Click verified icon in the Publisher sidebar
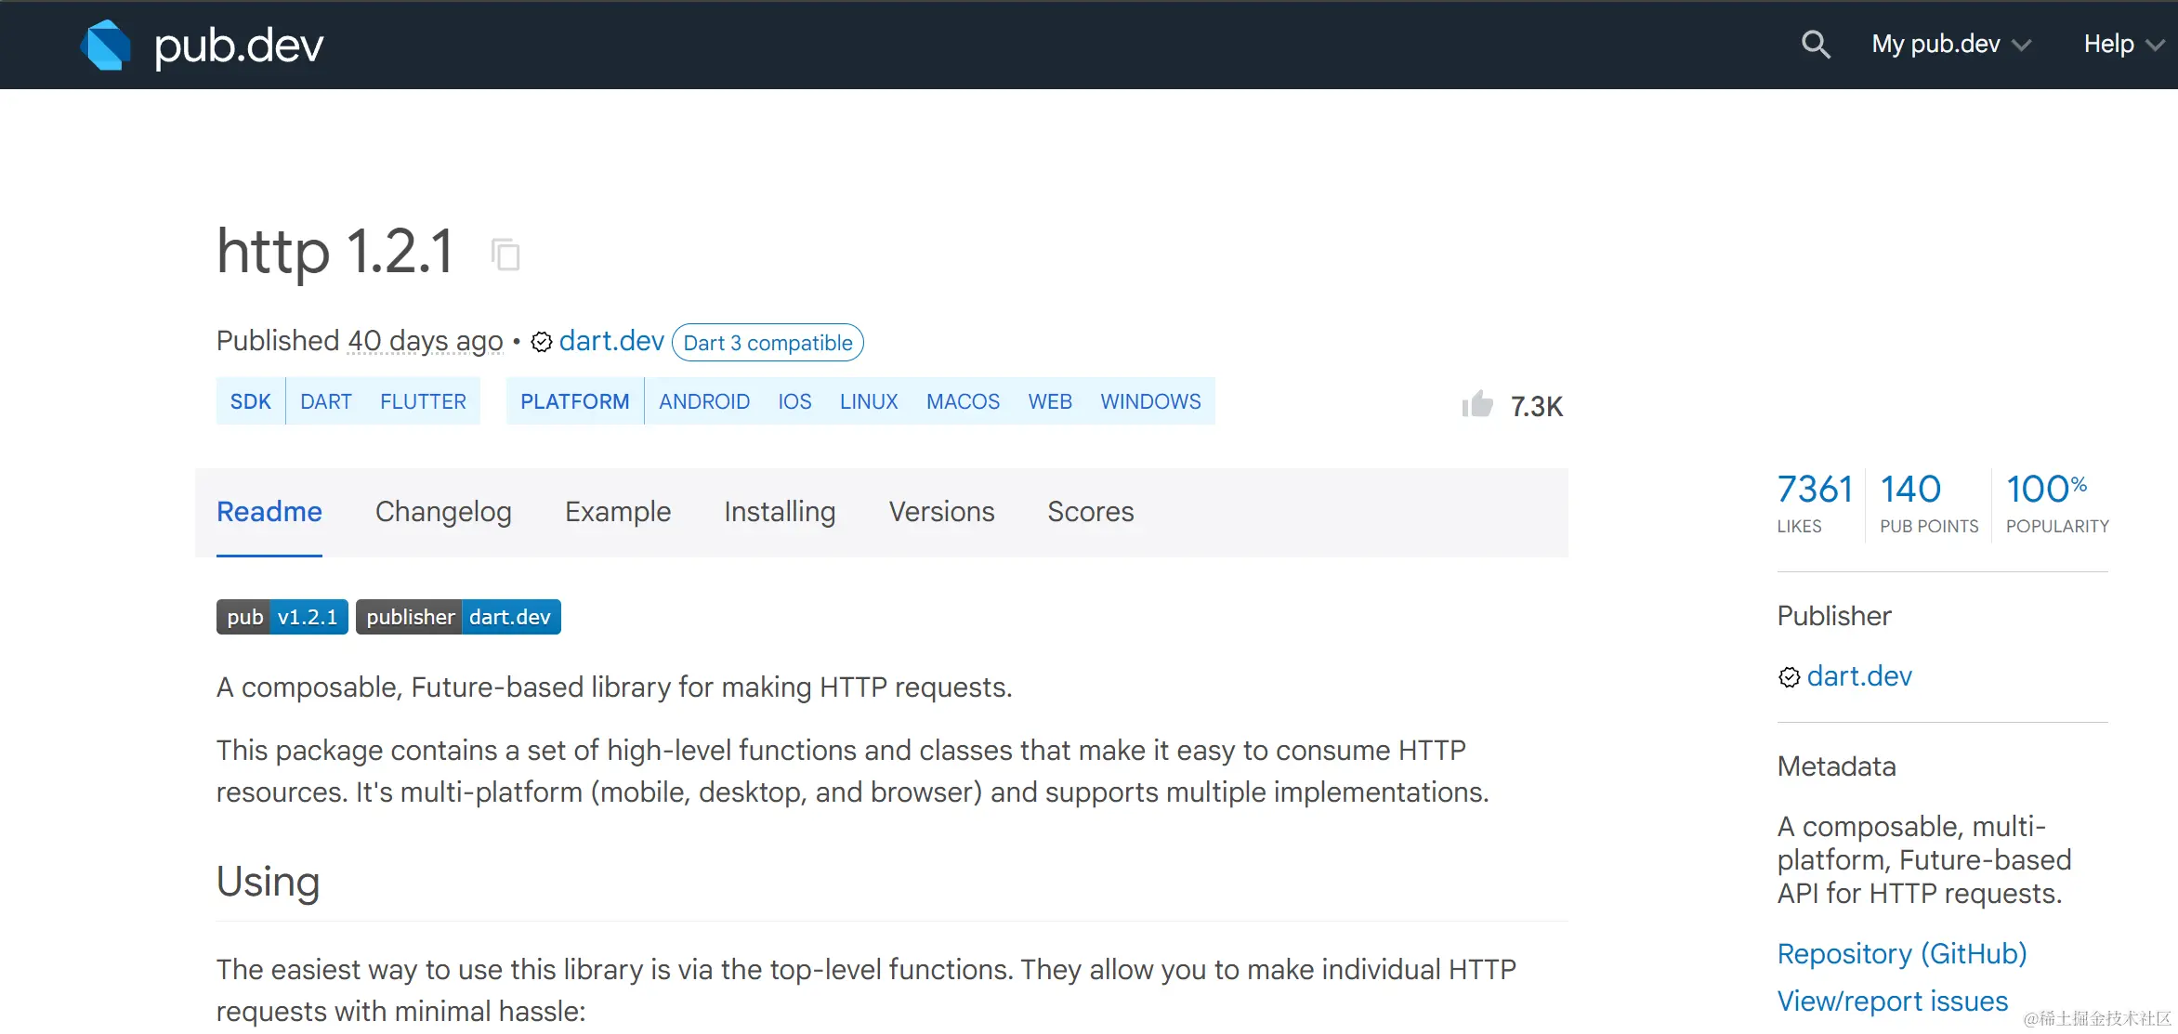The width and height of the screenshot is (2178, 1034). click(x=1789, y=677)
